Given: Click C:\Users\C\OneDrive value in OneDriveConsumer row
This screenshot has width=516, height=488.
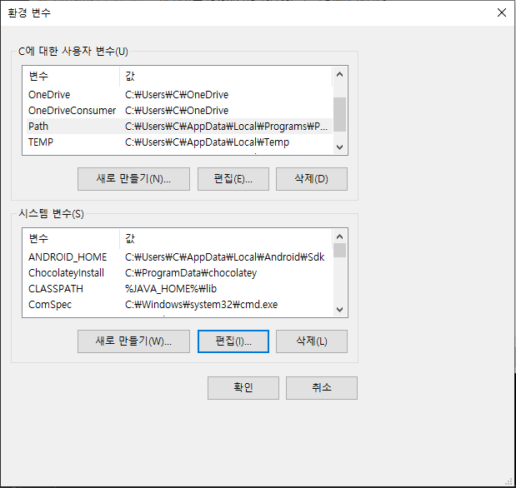Looking at the screenshot, I should (x=177, y=111).
